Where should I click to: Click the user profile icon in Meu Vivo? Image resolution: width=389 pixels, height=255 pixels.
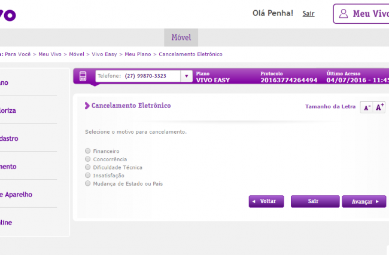point(344,14)
